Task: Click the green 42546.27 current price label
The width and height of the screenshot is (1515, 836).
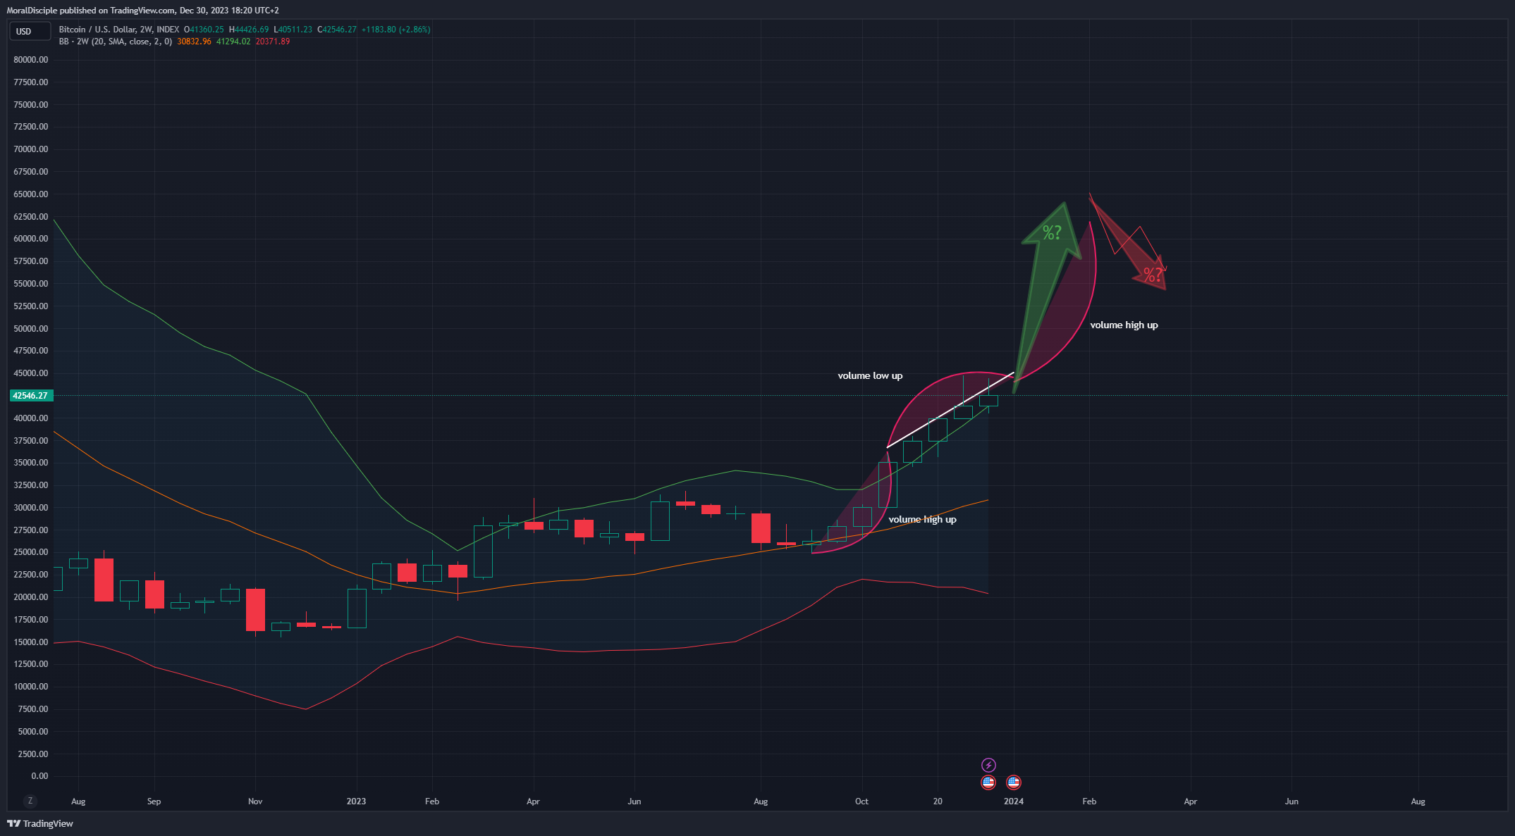Action: tap(31, 396)
